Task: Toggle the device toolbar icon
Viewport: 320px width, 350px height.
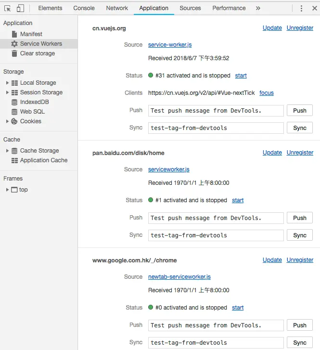Action: pos(20,9)
